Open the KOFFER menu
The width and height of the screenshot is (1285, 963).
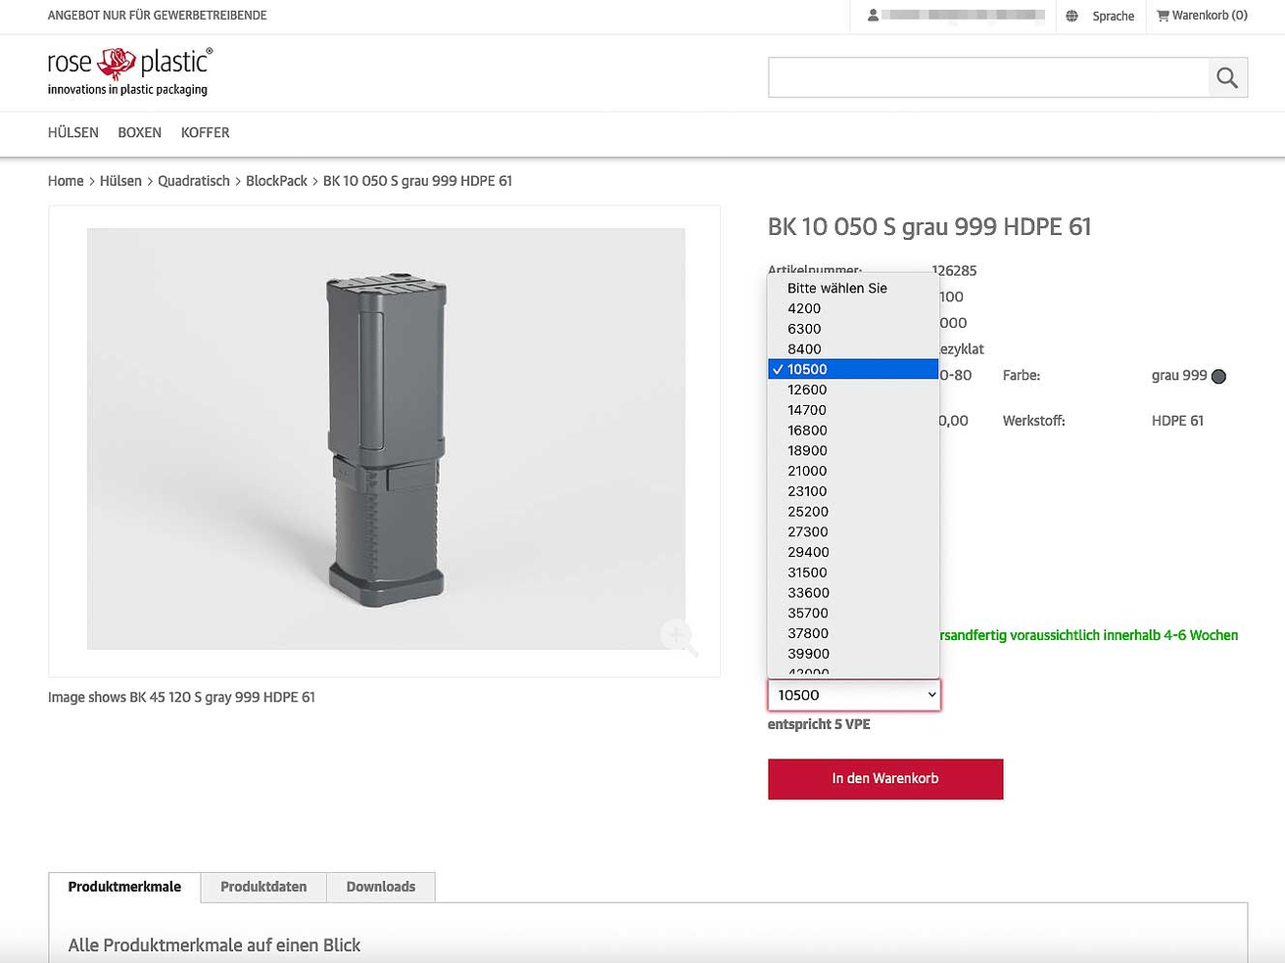[x=206, y=132]
